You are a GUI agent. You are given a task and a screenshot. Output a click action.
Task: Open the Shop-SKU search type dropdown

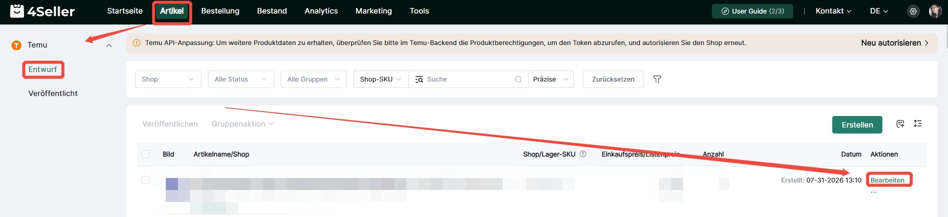pos(381,79)
